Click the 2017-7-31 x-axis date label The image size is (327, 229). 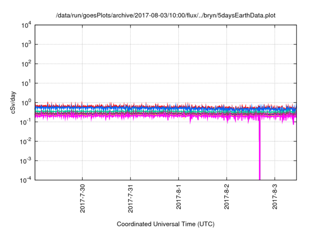[x=131, y=198]
